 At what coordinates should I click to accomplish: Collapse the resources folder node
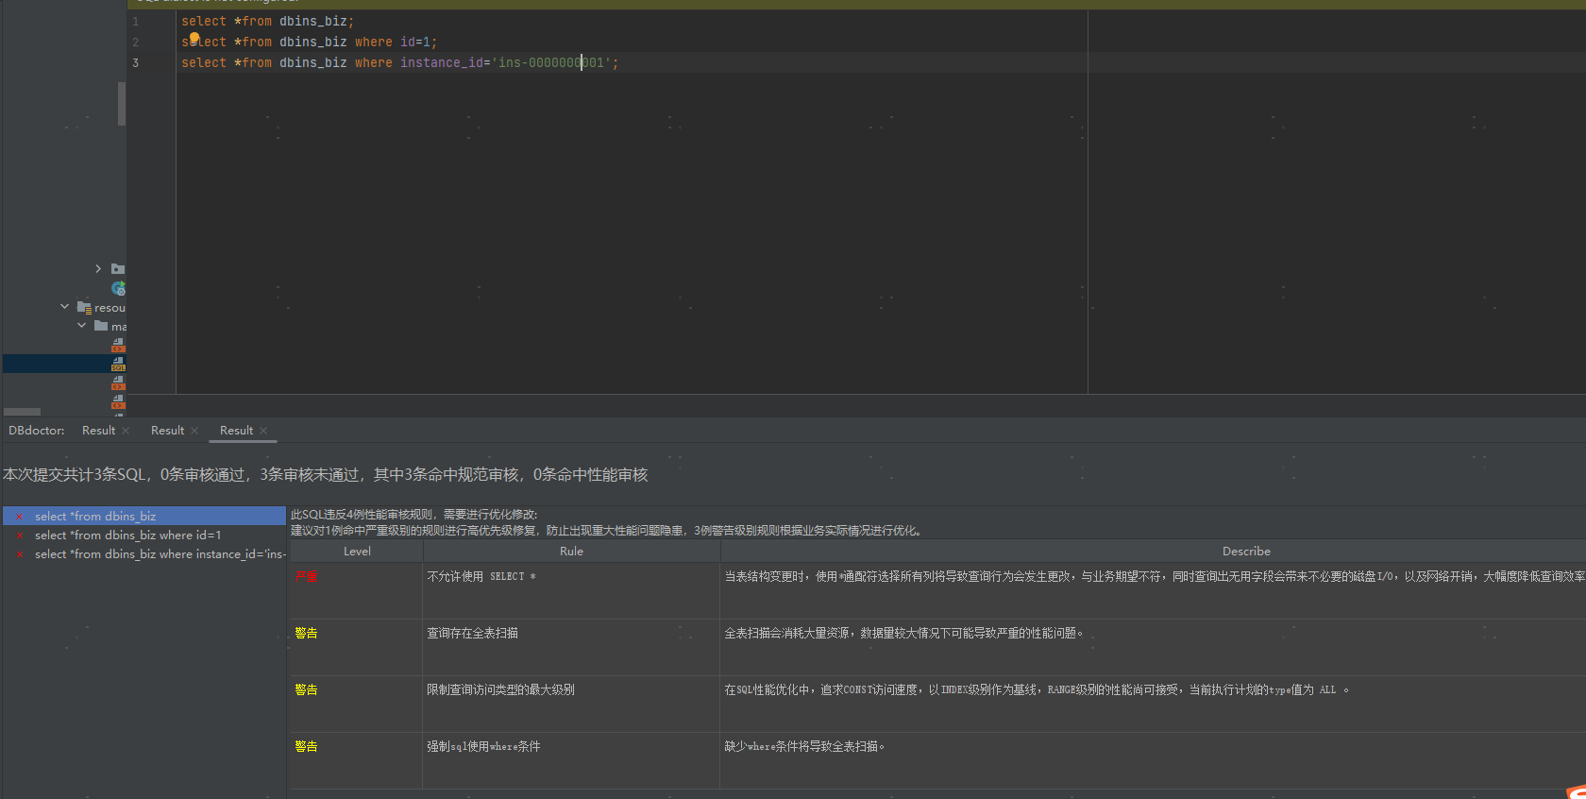[x=64, y=307]
